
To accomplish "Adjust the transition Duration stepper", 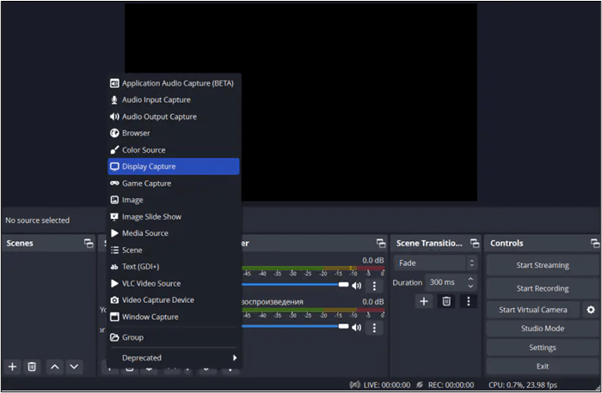I will pyautogui.click(x=470, y=282).
